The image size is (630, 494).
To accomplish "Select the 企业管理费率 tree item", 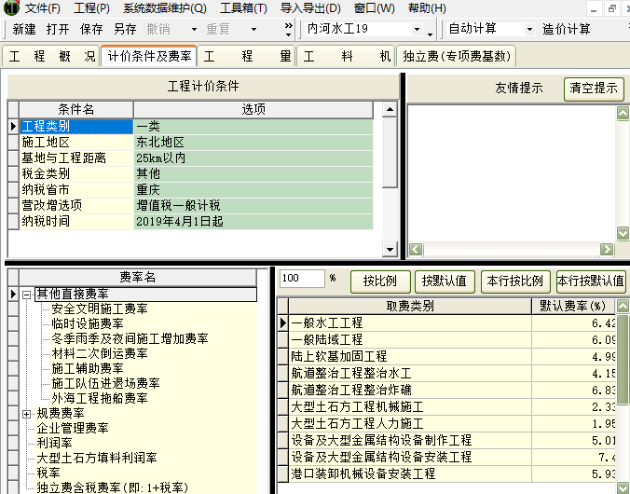I will tap(73, 428).
